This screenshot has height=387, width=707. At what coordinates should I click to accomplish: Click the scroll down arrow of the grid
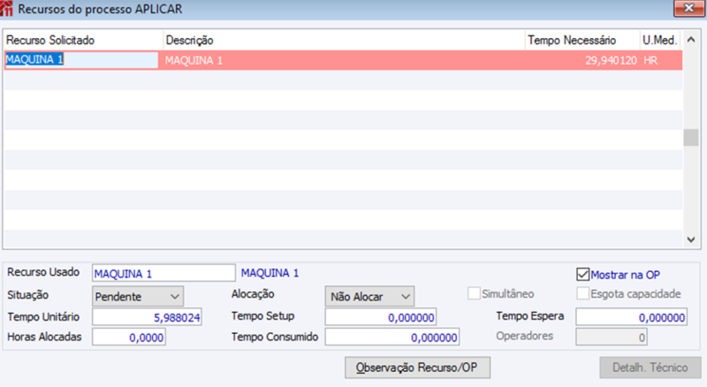(691, 239)
